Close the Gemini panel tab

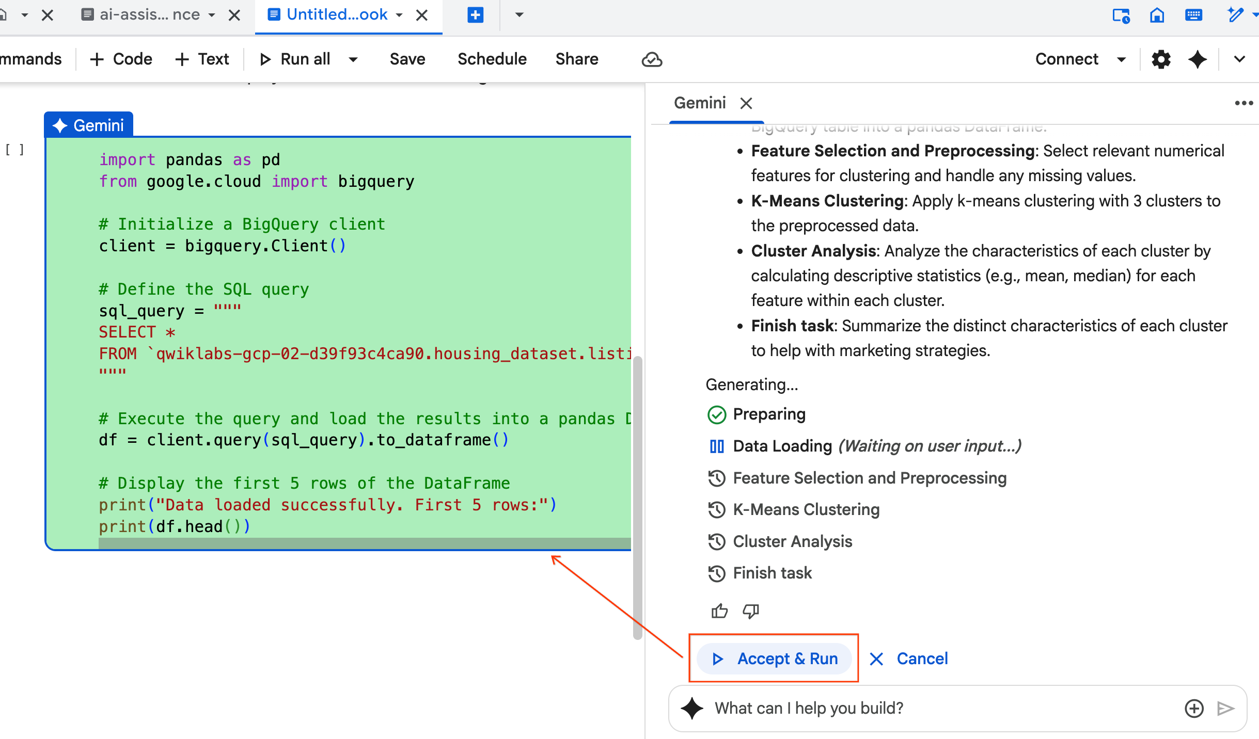[x=746, y=103]
